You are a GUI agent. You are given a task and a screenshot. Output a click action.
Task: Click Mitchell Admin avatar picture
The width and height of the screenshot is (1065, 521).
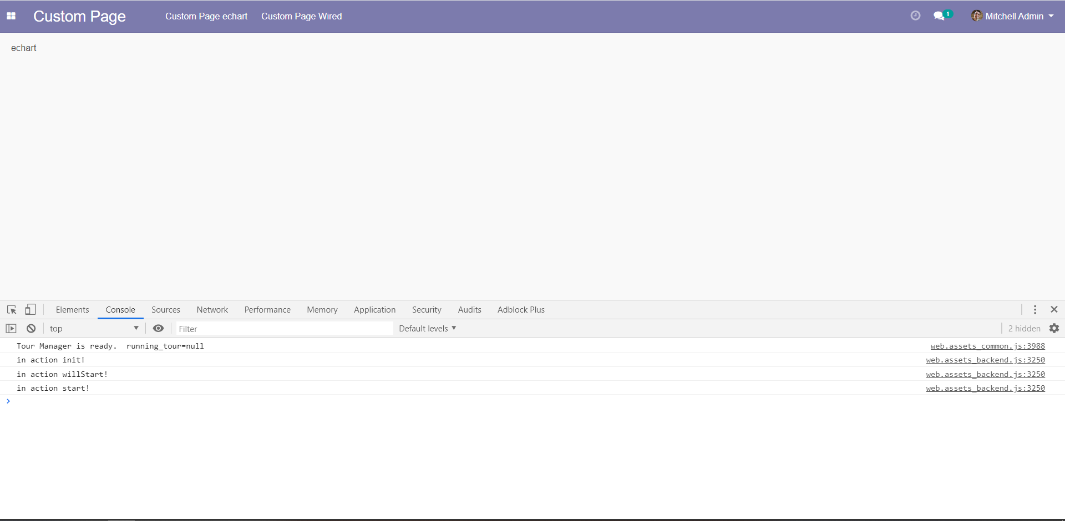click(976, 16)
